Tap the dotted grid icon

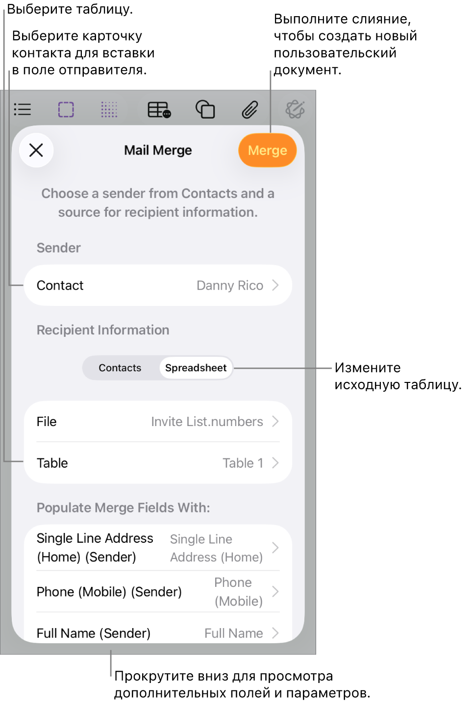[x=109, y=109]
